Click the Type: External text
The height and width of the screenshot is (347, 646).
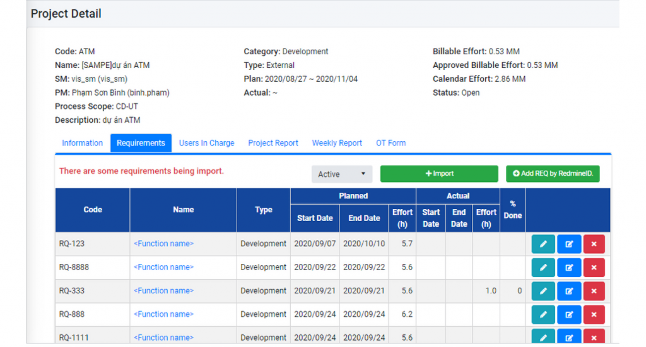click(x=269, y=65)
